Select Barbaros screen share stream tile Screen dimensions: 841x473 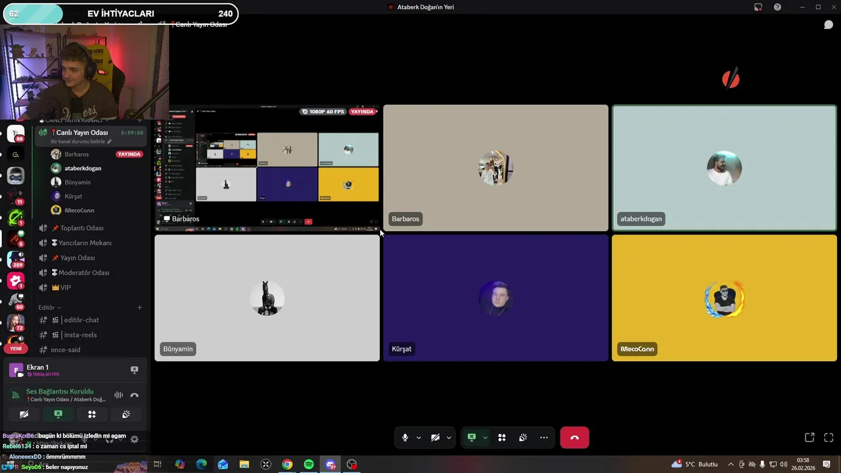[267, 168]
